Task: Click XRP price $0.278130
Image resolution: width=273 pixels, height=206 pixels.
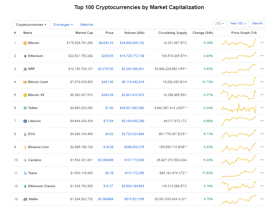Action: point(105,69)
